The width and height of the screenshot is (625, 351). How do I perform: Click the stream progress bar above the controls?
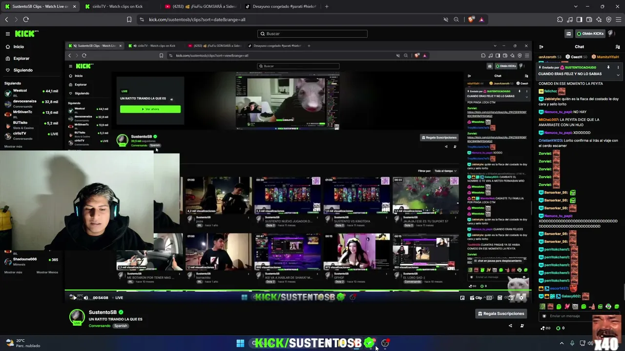[298, 291]
